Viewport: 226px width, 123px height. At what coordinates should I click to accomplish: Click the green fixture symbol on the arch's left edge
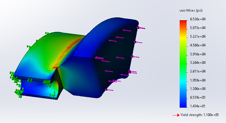(28, 46)
